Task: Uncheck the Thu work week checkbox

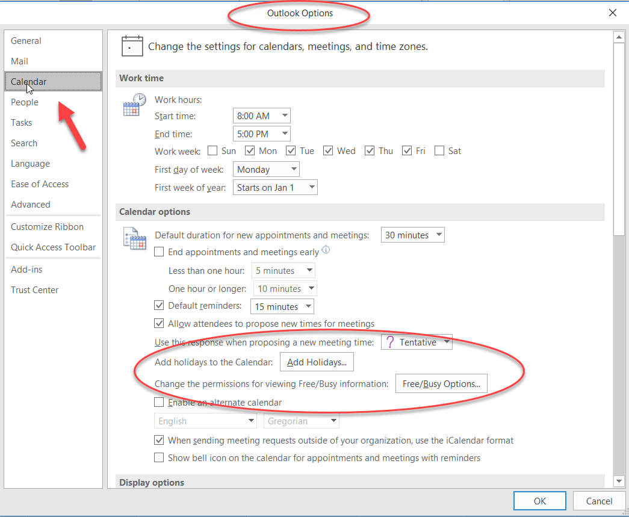Action: click(370, 151)
